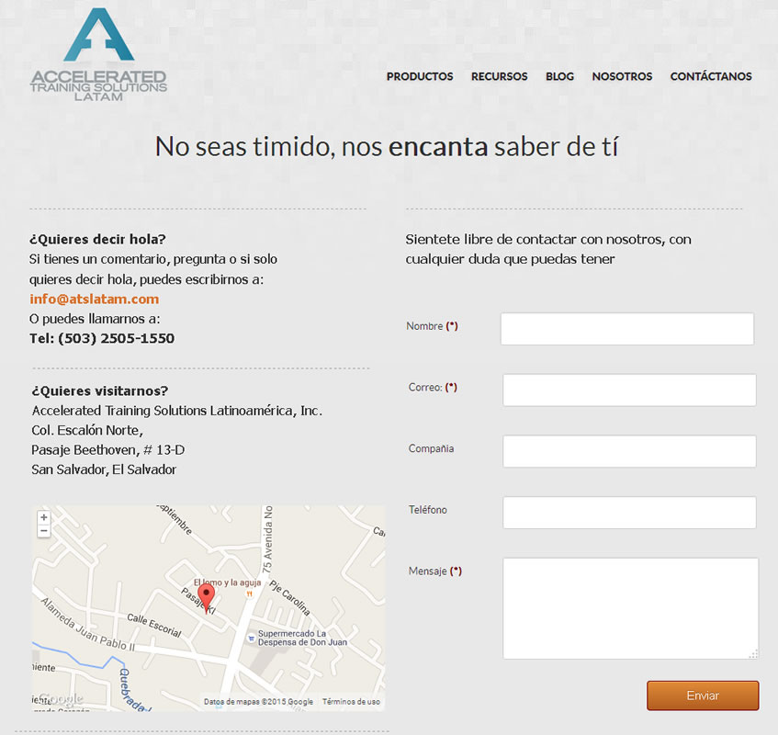The height and width of the screenshot is (735, 778).
Task: Navigate to NOSOTROS
Action: (x=622, y=76)
